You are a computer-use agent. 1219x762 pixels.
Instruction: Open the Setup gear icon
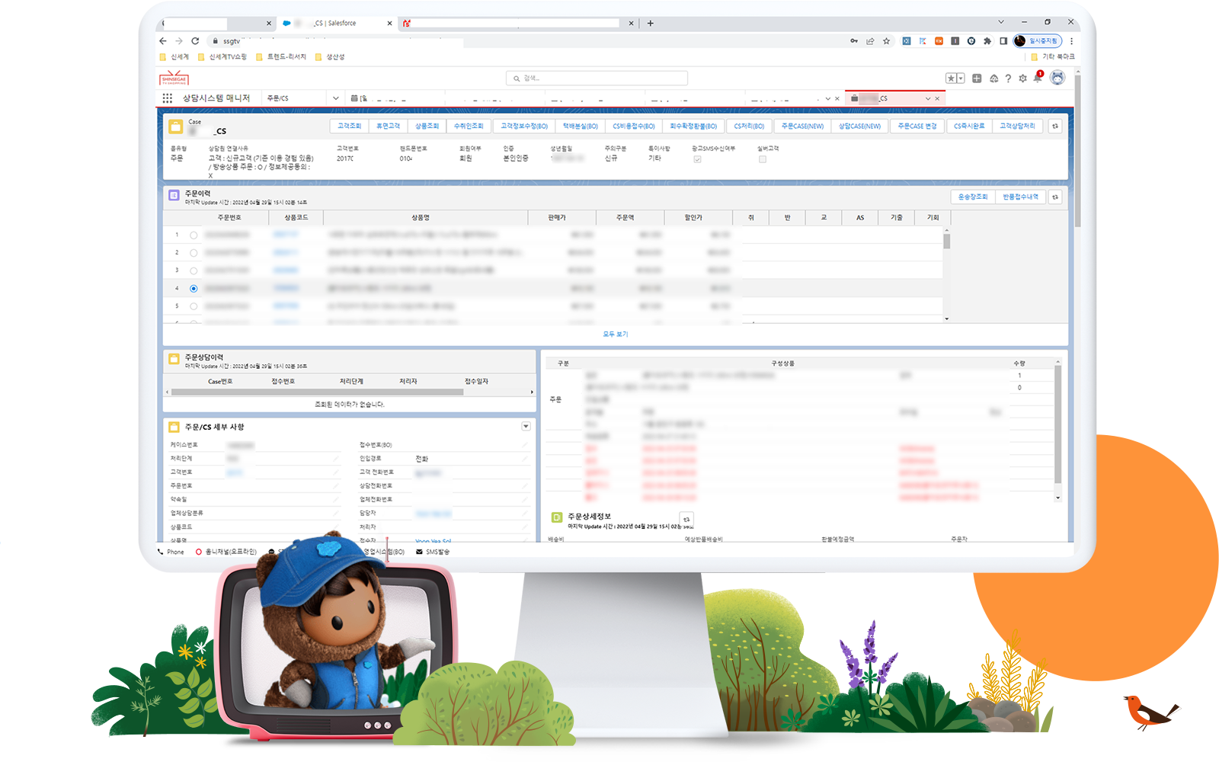pyautogui.click(x=1022, y=78)
